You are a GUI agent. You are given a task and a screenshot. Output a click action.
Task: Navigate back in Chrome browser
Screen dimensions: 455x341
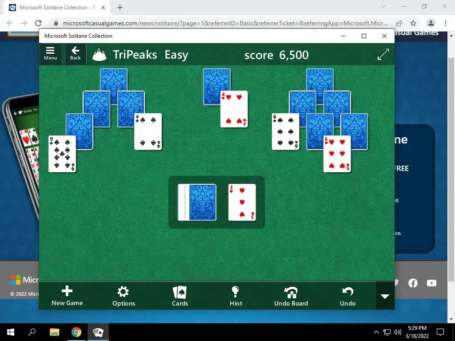click(x=10, y=23)
